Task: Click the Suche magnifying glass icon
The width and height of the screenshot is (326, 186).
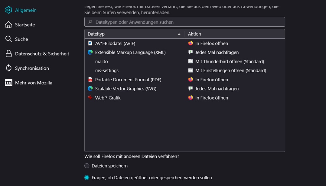Action: [8, 39]
